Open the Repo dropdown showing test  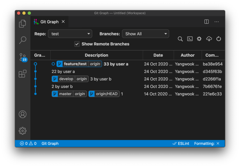click(70, 34)
